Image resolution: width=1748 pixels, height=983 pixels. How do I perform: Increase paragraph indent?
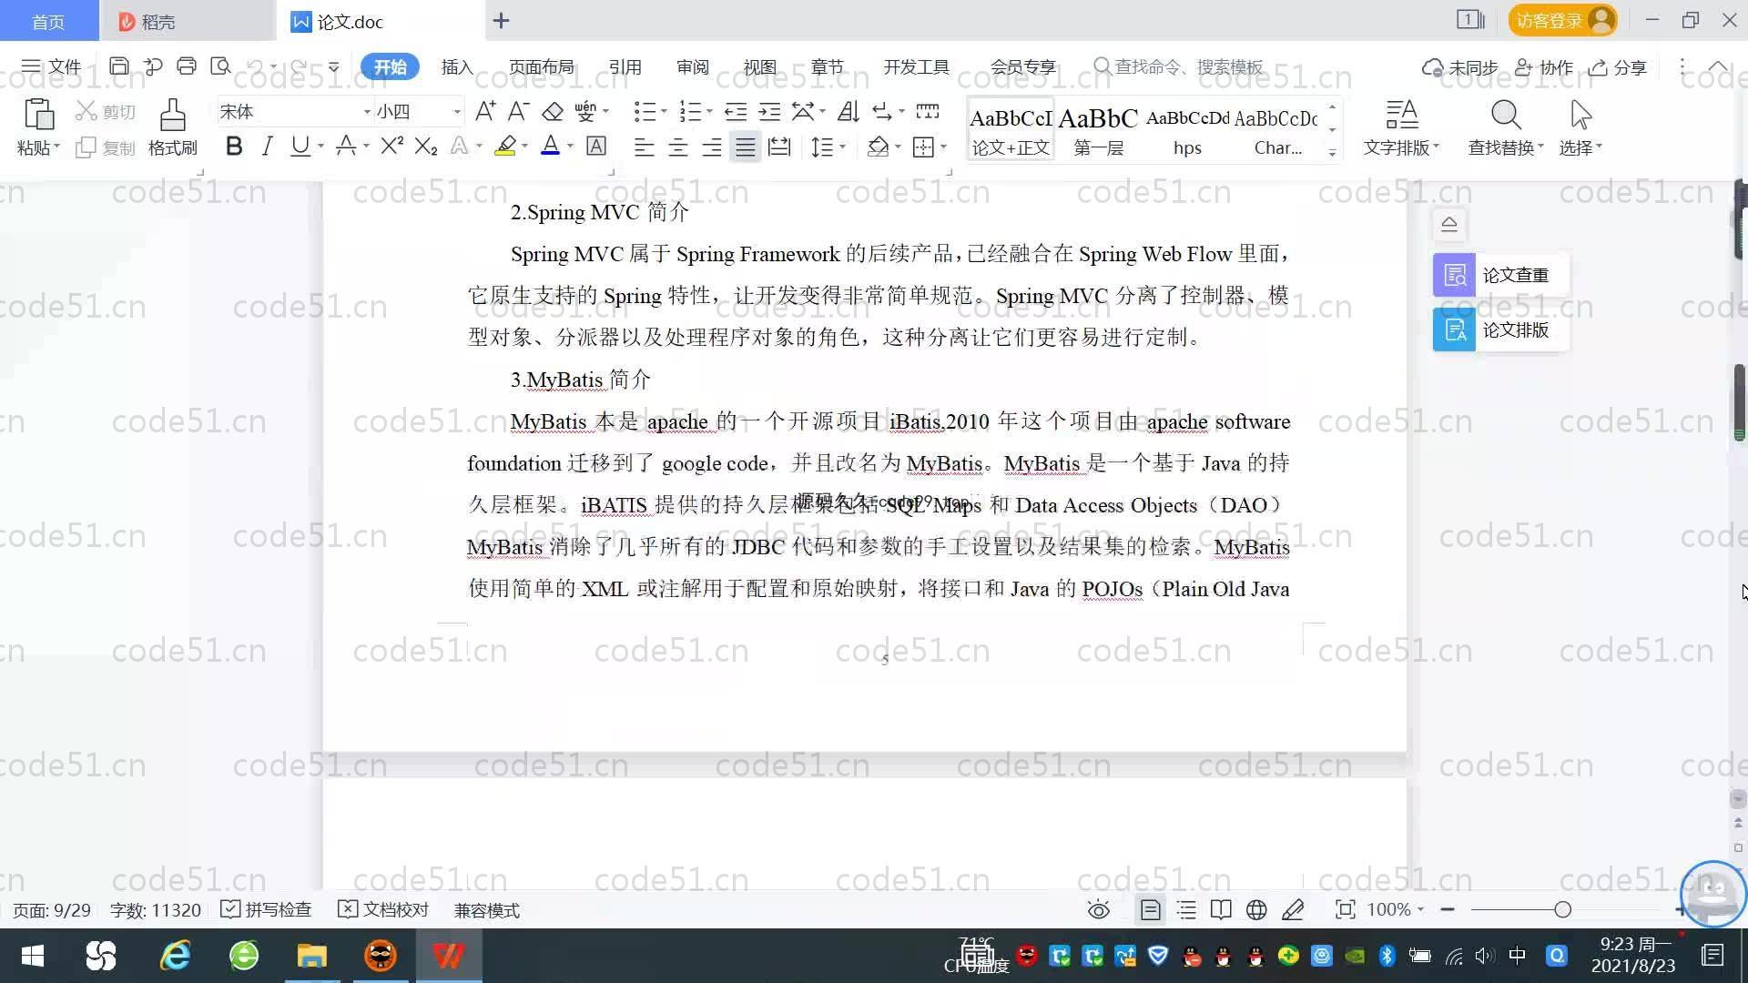tap(770, 111)
